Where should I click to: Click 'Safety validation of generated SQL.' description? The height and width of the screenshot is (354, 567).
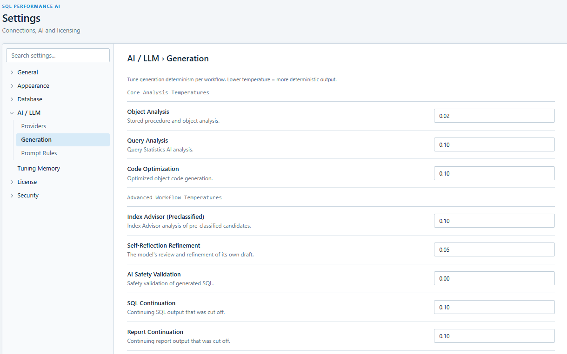(170, 283)
